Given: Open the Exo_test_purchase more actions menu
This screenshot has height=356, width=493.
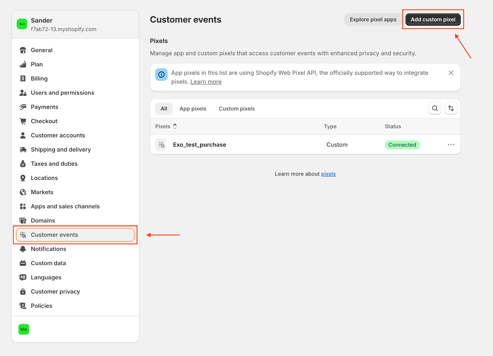Looking at the screenshot, I should click(451, 145).
